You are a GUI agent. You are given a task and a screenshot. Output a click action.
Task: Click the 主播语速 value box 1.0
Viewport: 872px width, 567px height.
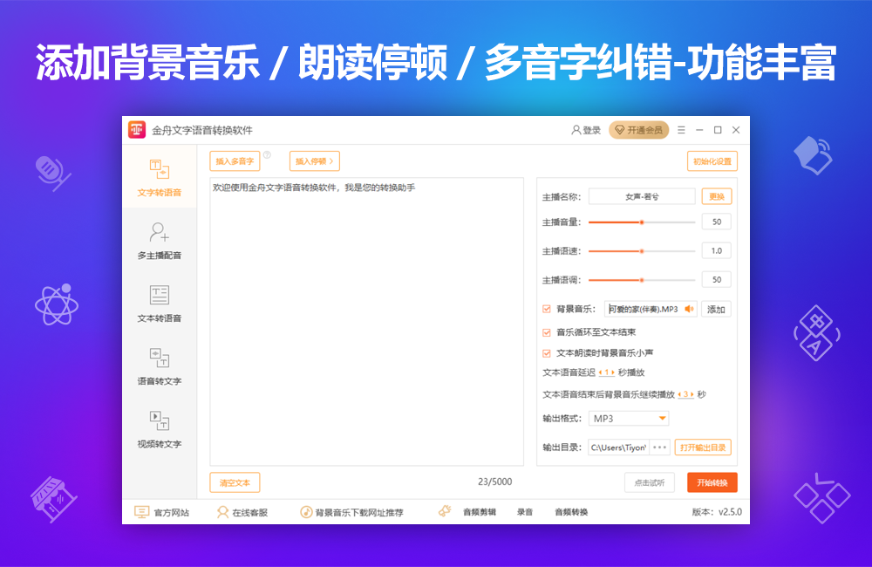(x=716, y=251)
